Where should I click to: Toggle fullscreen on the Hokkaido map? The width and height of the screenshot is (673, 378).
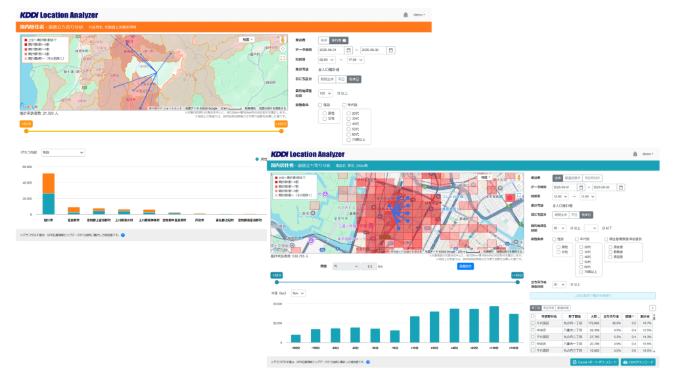click(x=283, y=58)
